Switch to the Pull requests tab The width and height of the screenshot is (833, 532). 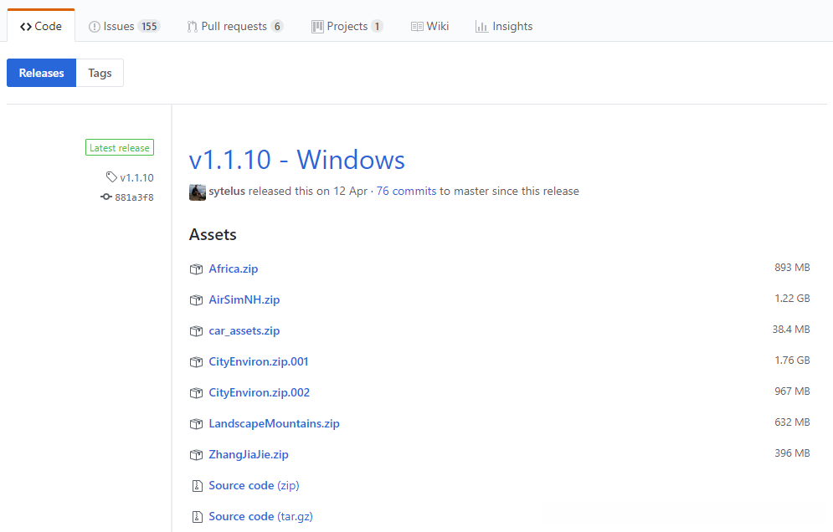tap(234, 26)
